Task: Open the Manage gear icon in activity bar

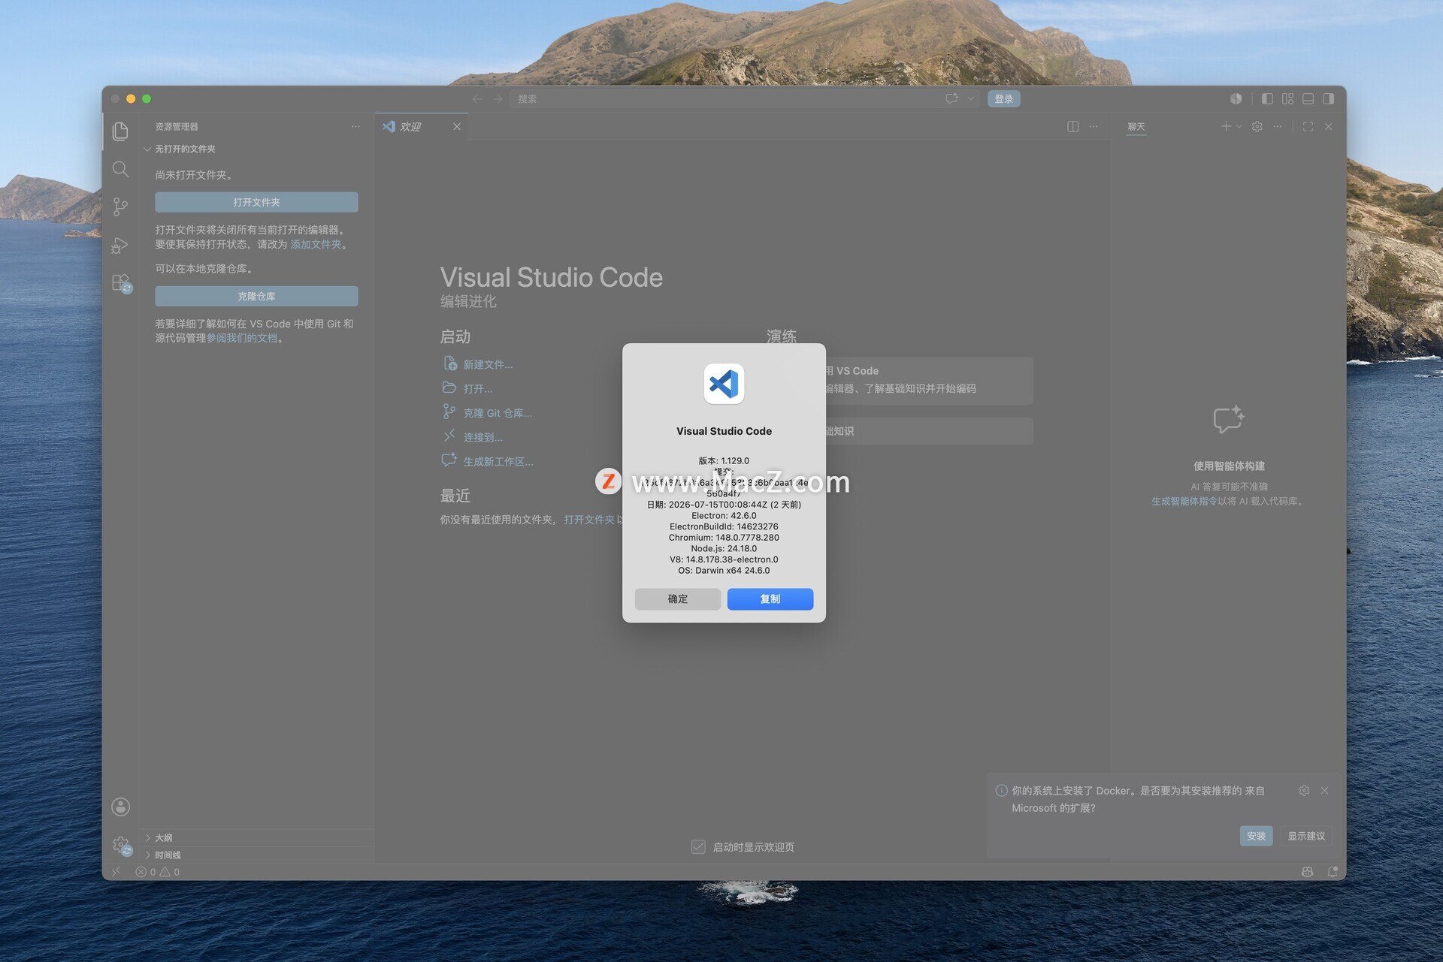Action: [120, 846]
